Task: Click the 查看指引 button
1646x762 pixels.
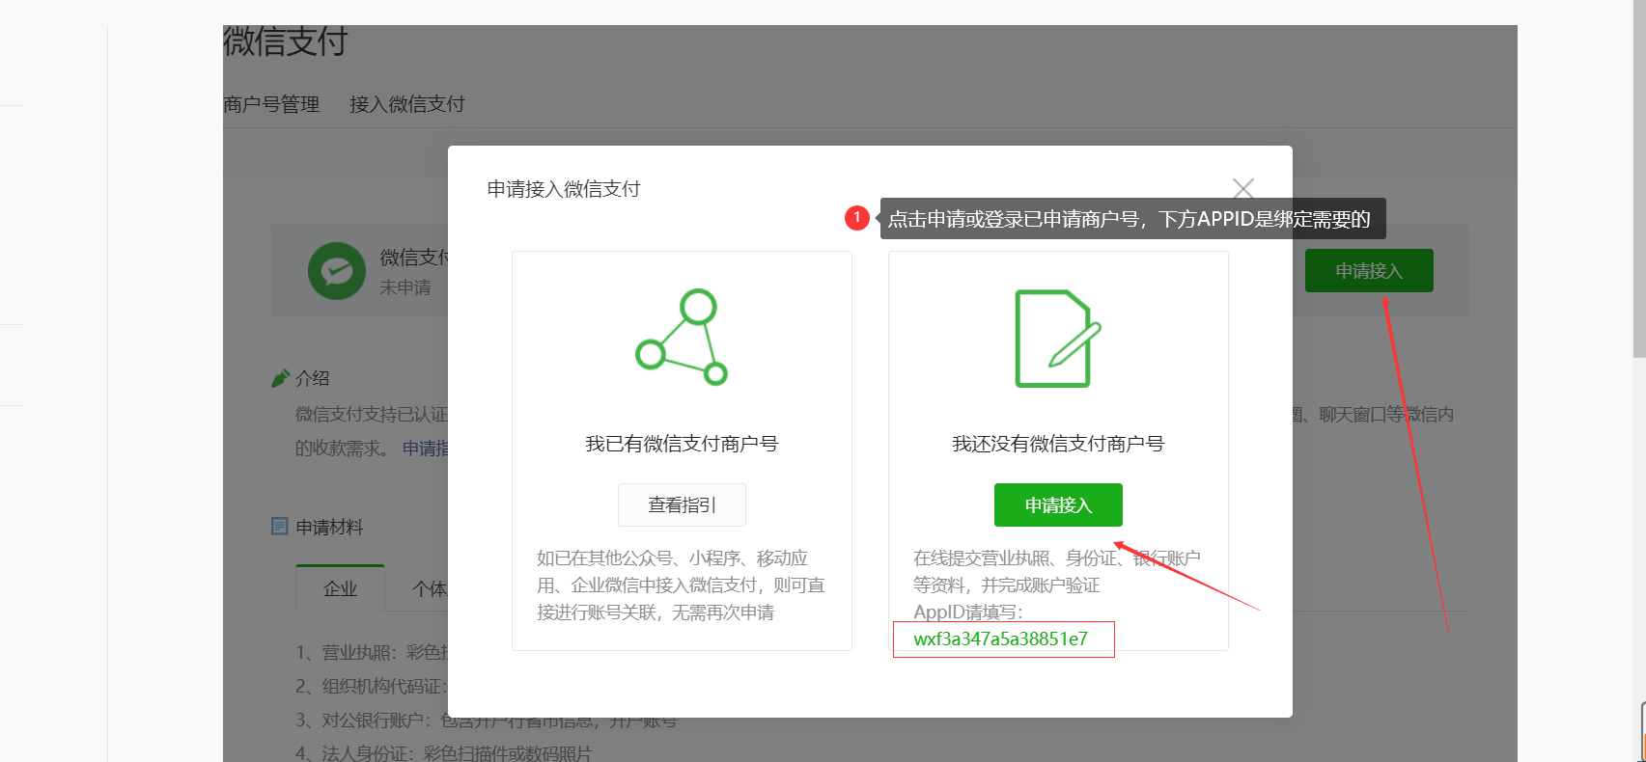Action: click(x=682, y=504)
